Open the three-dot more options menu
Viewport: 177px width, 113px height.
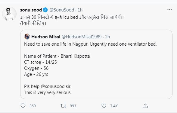click(x=169, y=10)
